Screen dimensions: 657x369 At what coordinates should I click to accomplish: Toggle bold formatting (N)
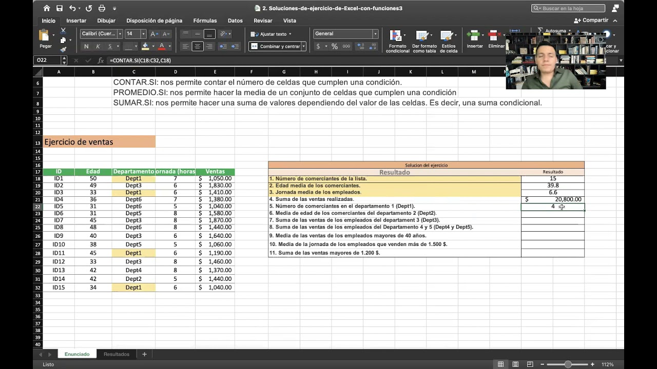pos(86,46)
